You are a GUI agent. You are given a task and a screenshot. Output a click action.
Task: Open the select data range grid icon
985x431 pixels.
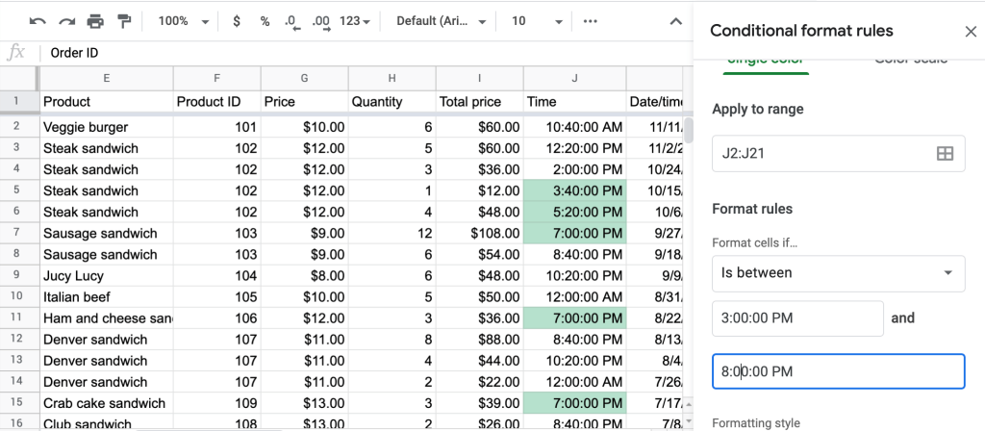(945, 153)
